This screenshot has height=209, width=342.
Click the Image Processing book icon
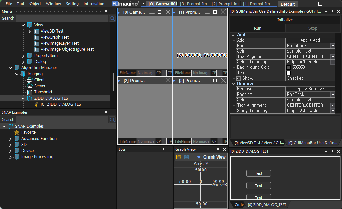point(17,157)
